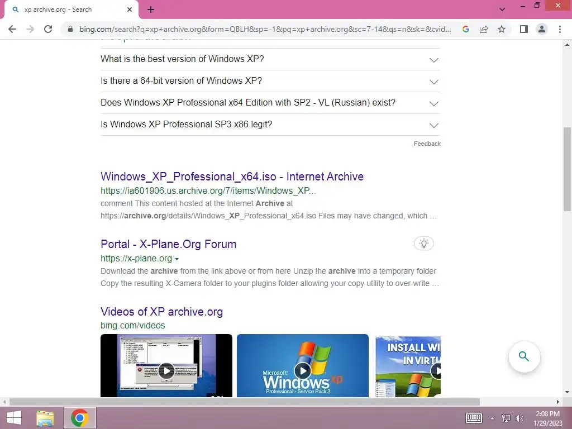The height and width of the screenshot is (429, 572).
Task: Click the ia601906.us.archive.org green URL
Action: coord(208,191)
